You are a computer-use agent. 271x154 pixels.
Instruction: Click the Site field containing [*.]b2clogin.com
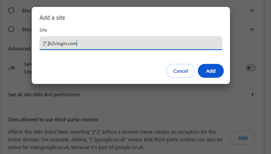coord(130,43)
